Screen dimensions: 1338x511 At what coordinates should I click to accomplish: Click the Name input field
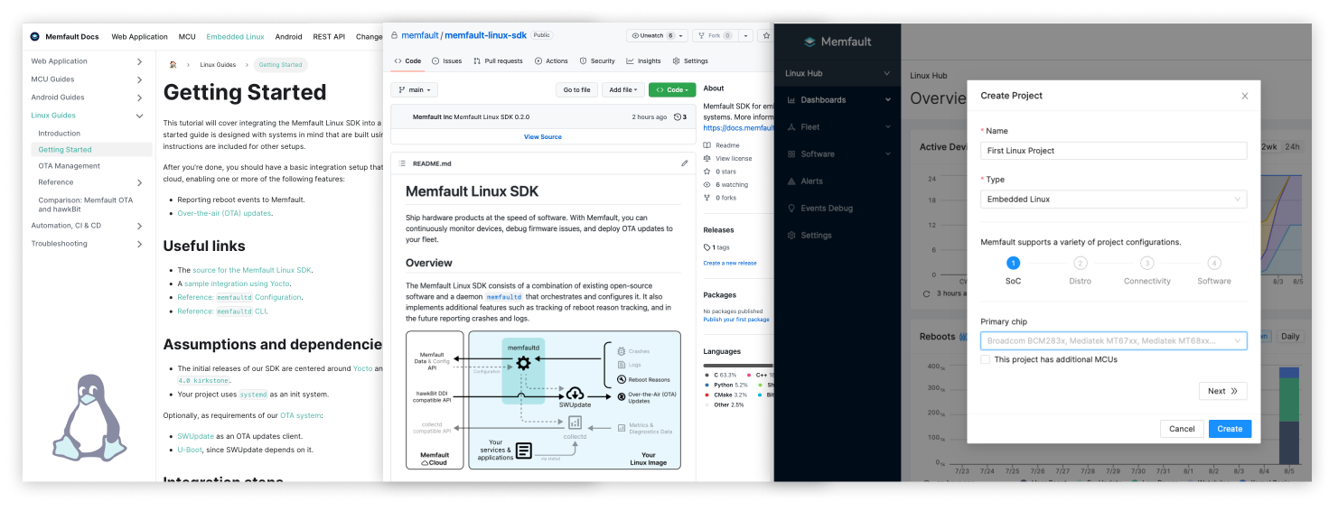pyautogui.click(x=1113, y=151)
